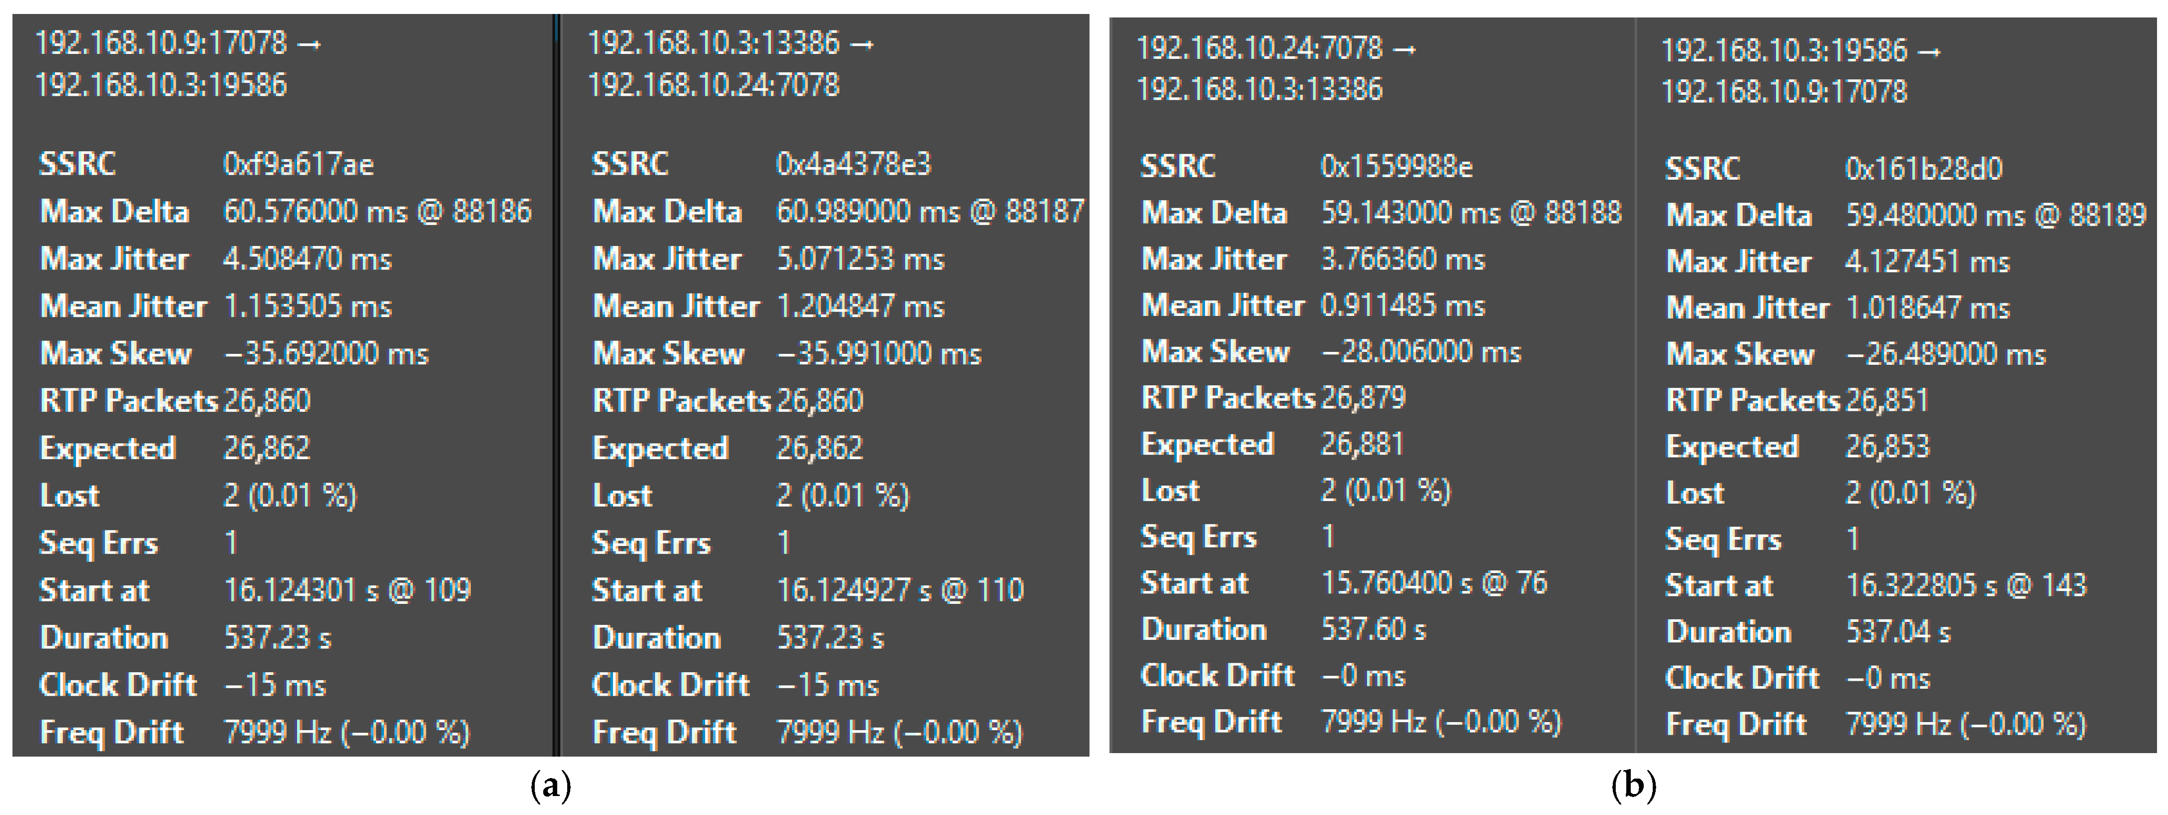Viewport: 2168px width, 815px height.
Task: Click Start at value 16.124927 s @ 110
Action: click(899, 590)
